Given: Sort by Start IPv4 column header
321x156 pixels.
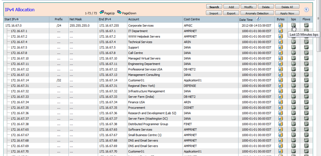Looking at the screenshot, I should (12, 19).
